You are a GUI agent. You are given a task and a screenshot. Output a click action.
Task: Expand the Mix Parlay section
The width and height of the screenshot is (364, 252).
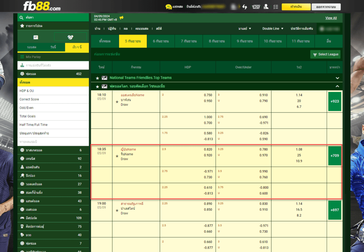click(53, 57)
